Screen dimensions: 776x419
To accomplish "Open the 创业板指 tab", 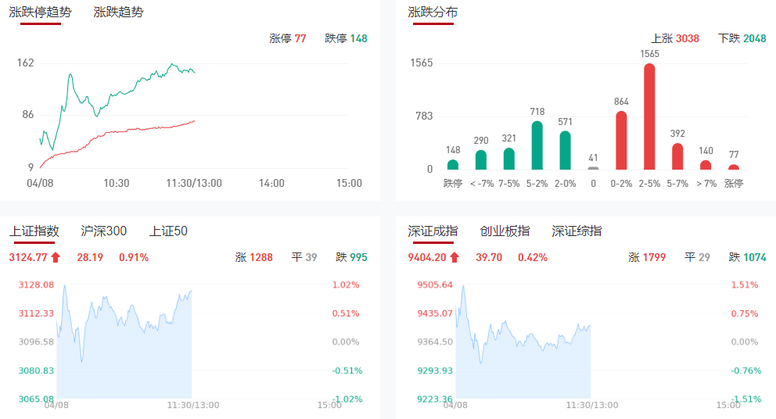I will (505, 231).
